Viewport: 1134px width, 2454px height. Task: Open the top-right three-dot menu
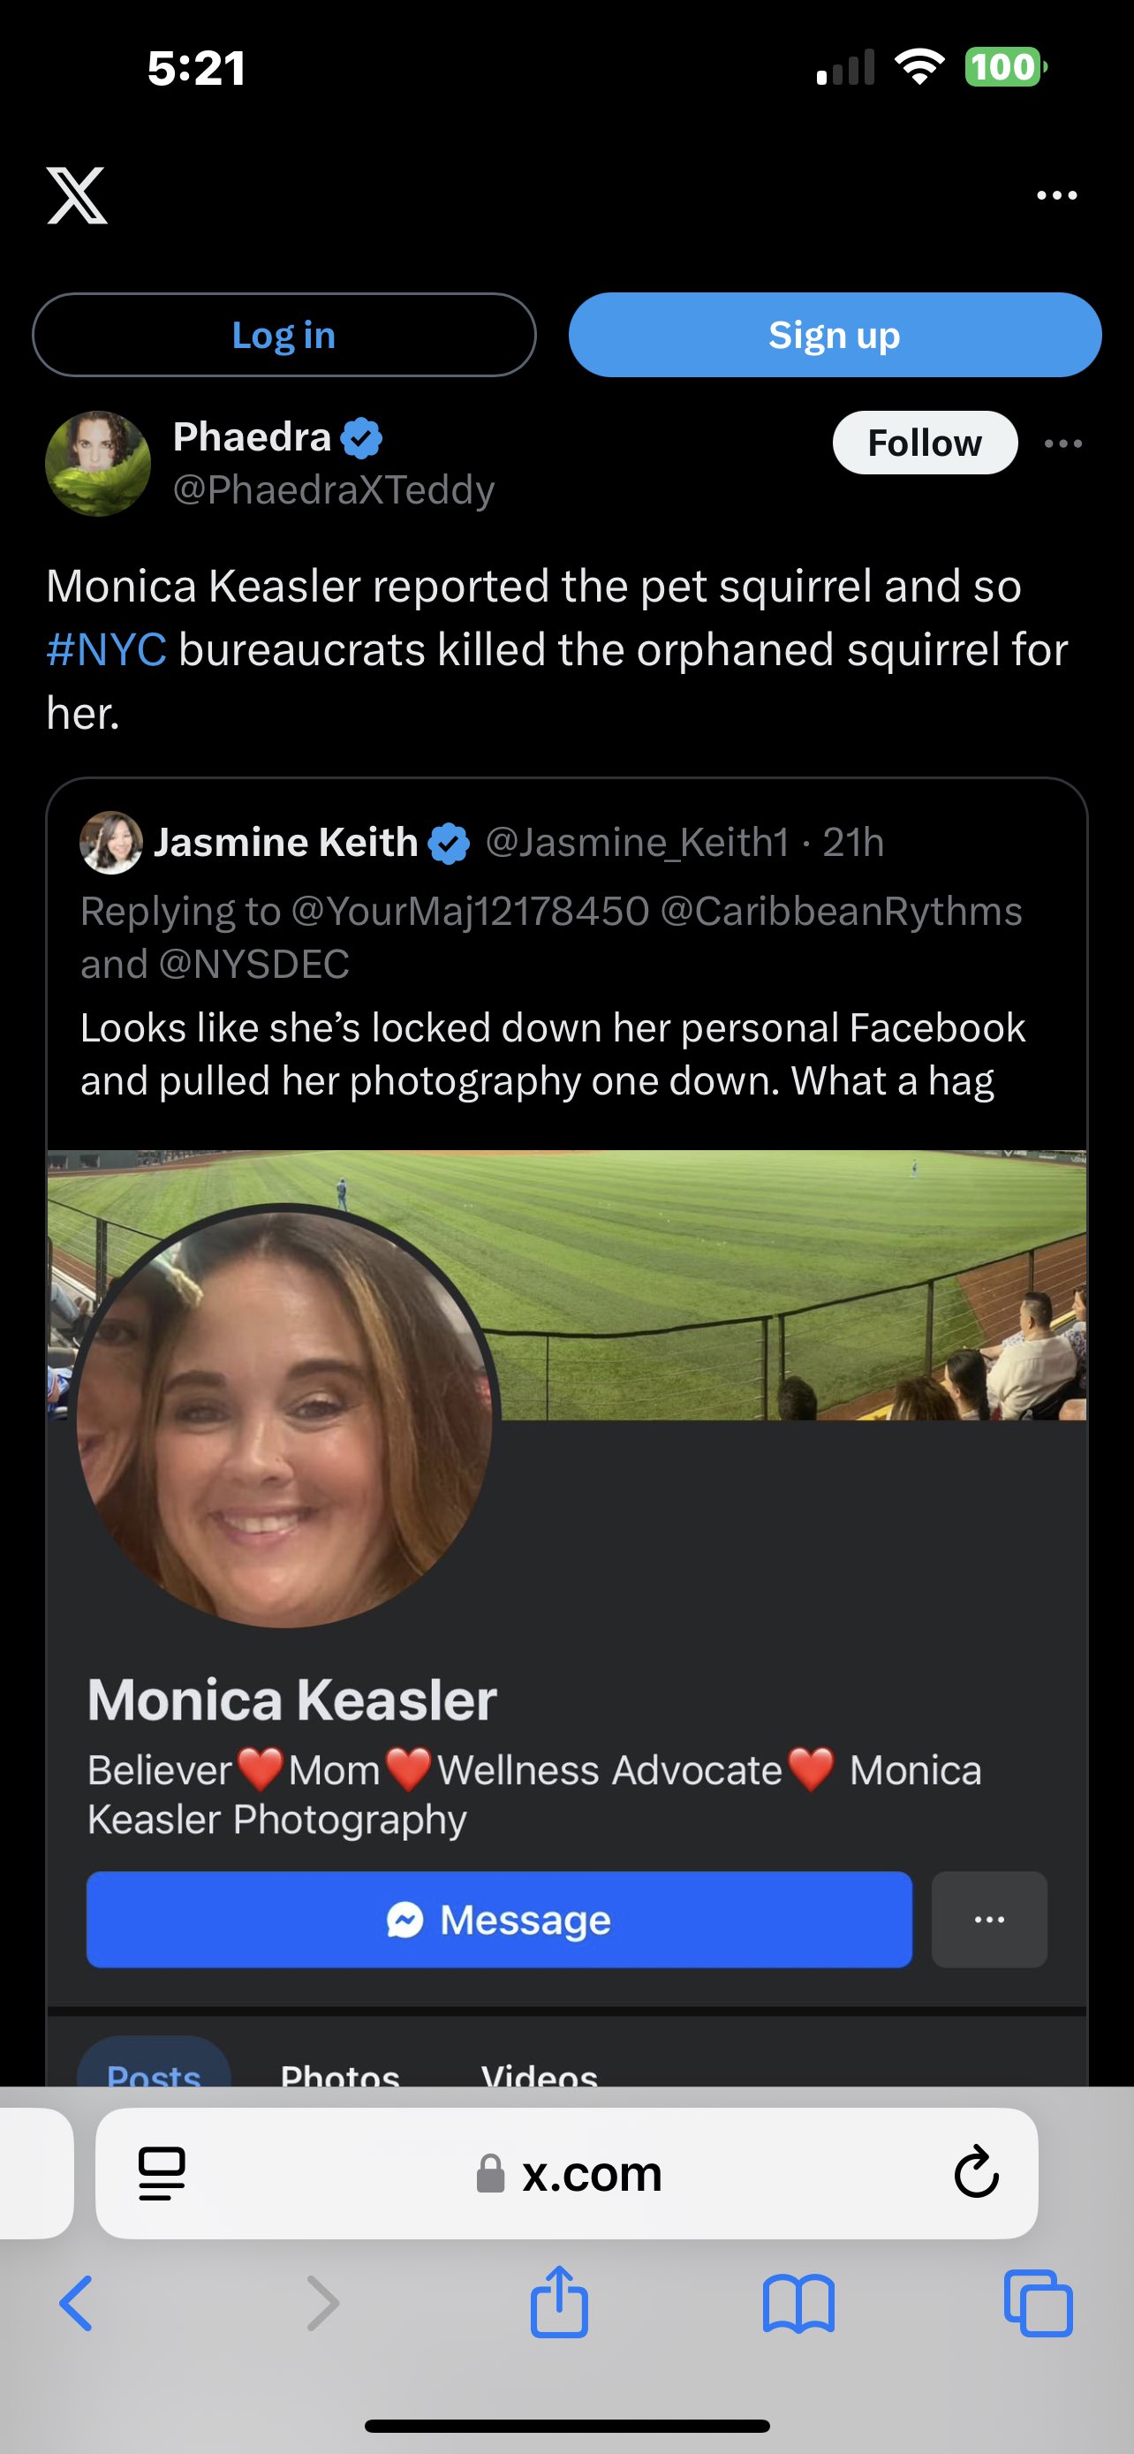(x=1056, y=195)
